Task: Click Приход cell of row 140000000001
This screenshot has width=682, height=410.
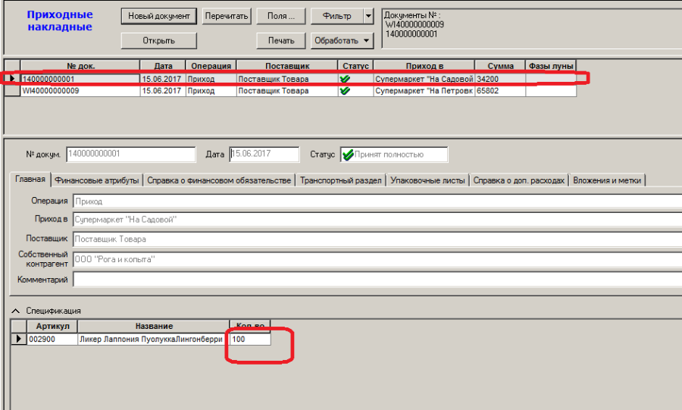Action: point(211,79)
